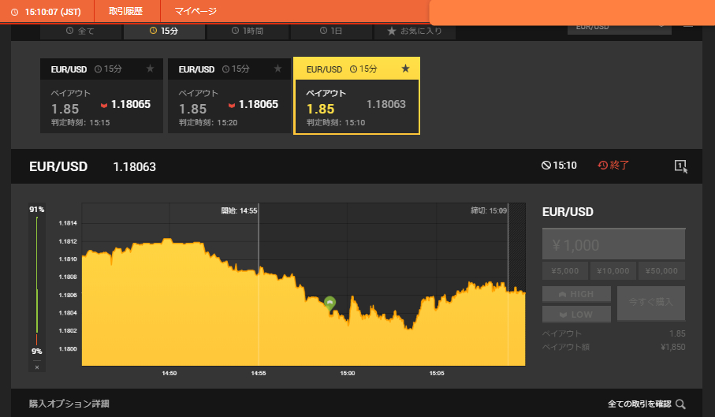Screen dimensions: 715x417
Task: Click the clock icon beside 15:10:07 (JST)
Action: [15, 13]
